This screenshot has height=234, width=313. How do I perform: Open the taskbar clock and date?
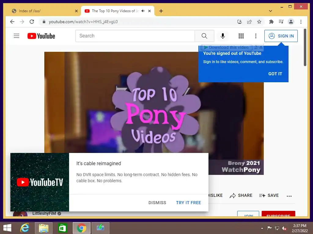tap(300, 228)
